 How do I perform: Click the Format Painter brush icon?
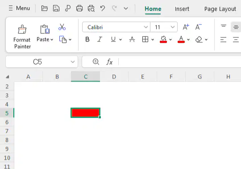pos(22,29)
